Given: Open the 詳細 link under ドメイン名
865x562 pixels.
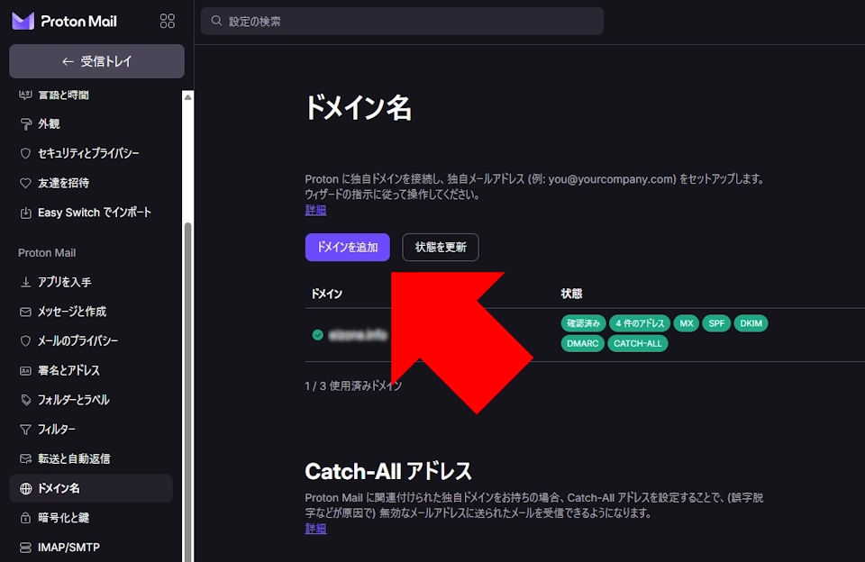Looking at the screenshot, I should 315,210.
